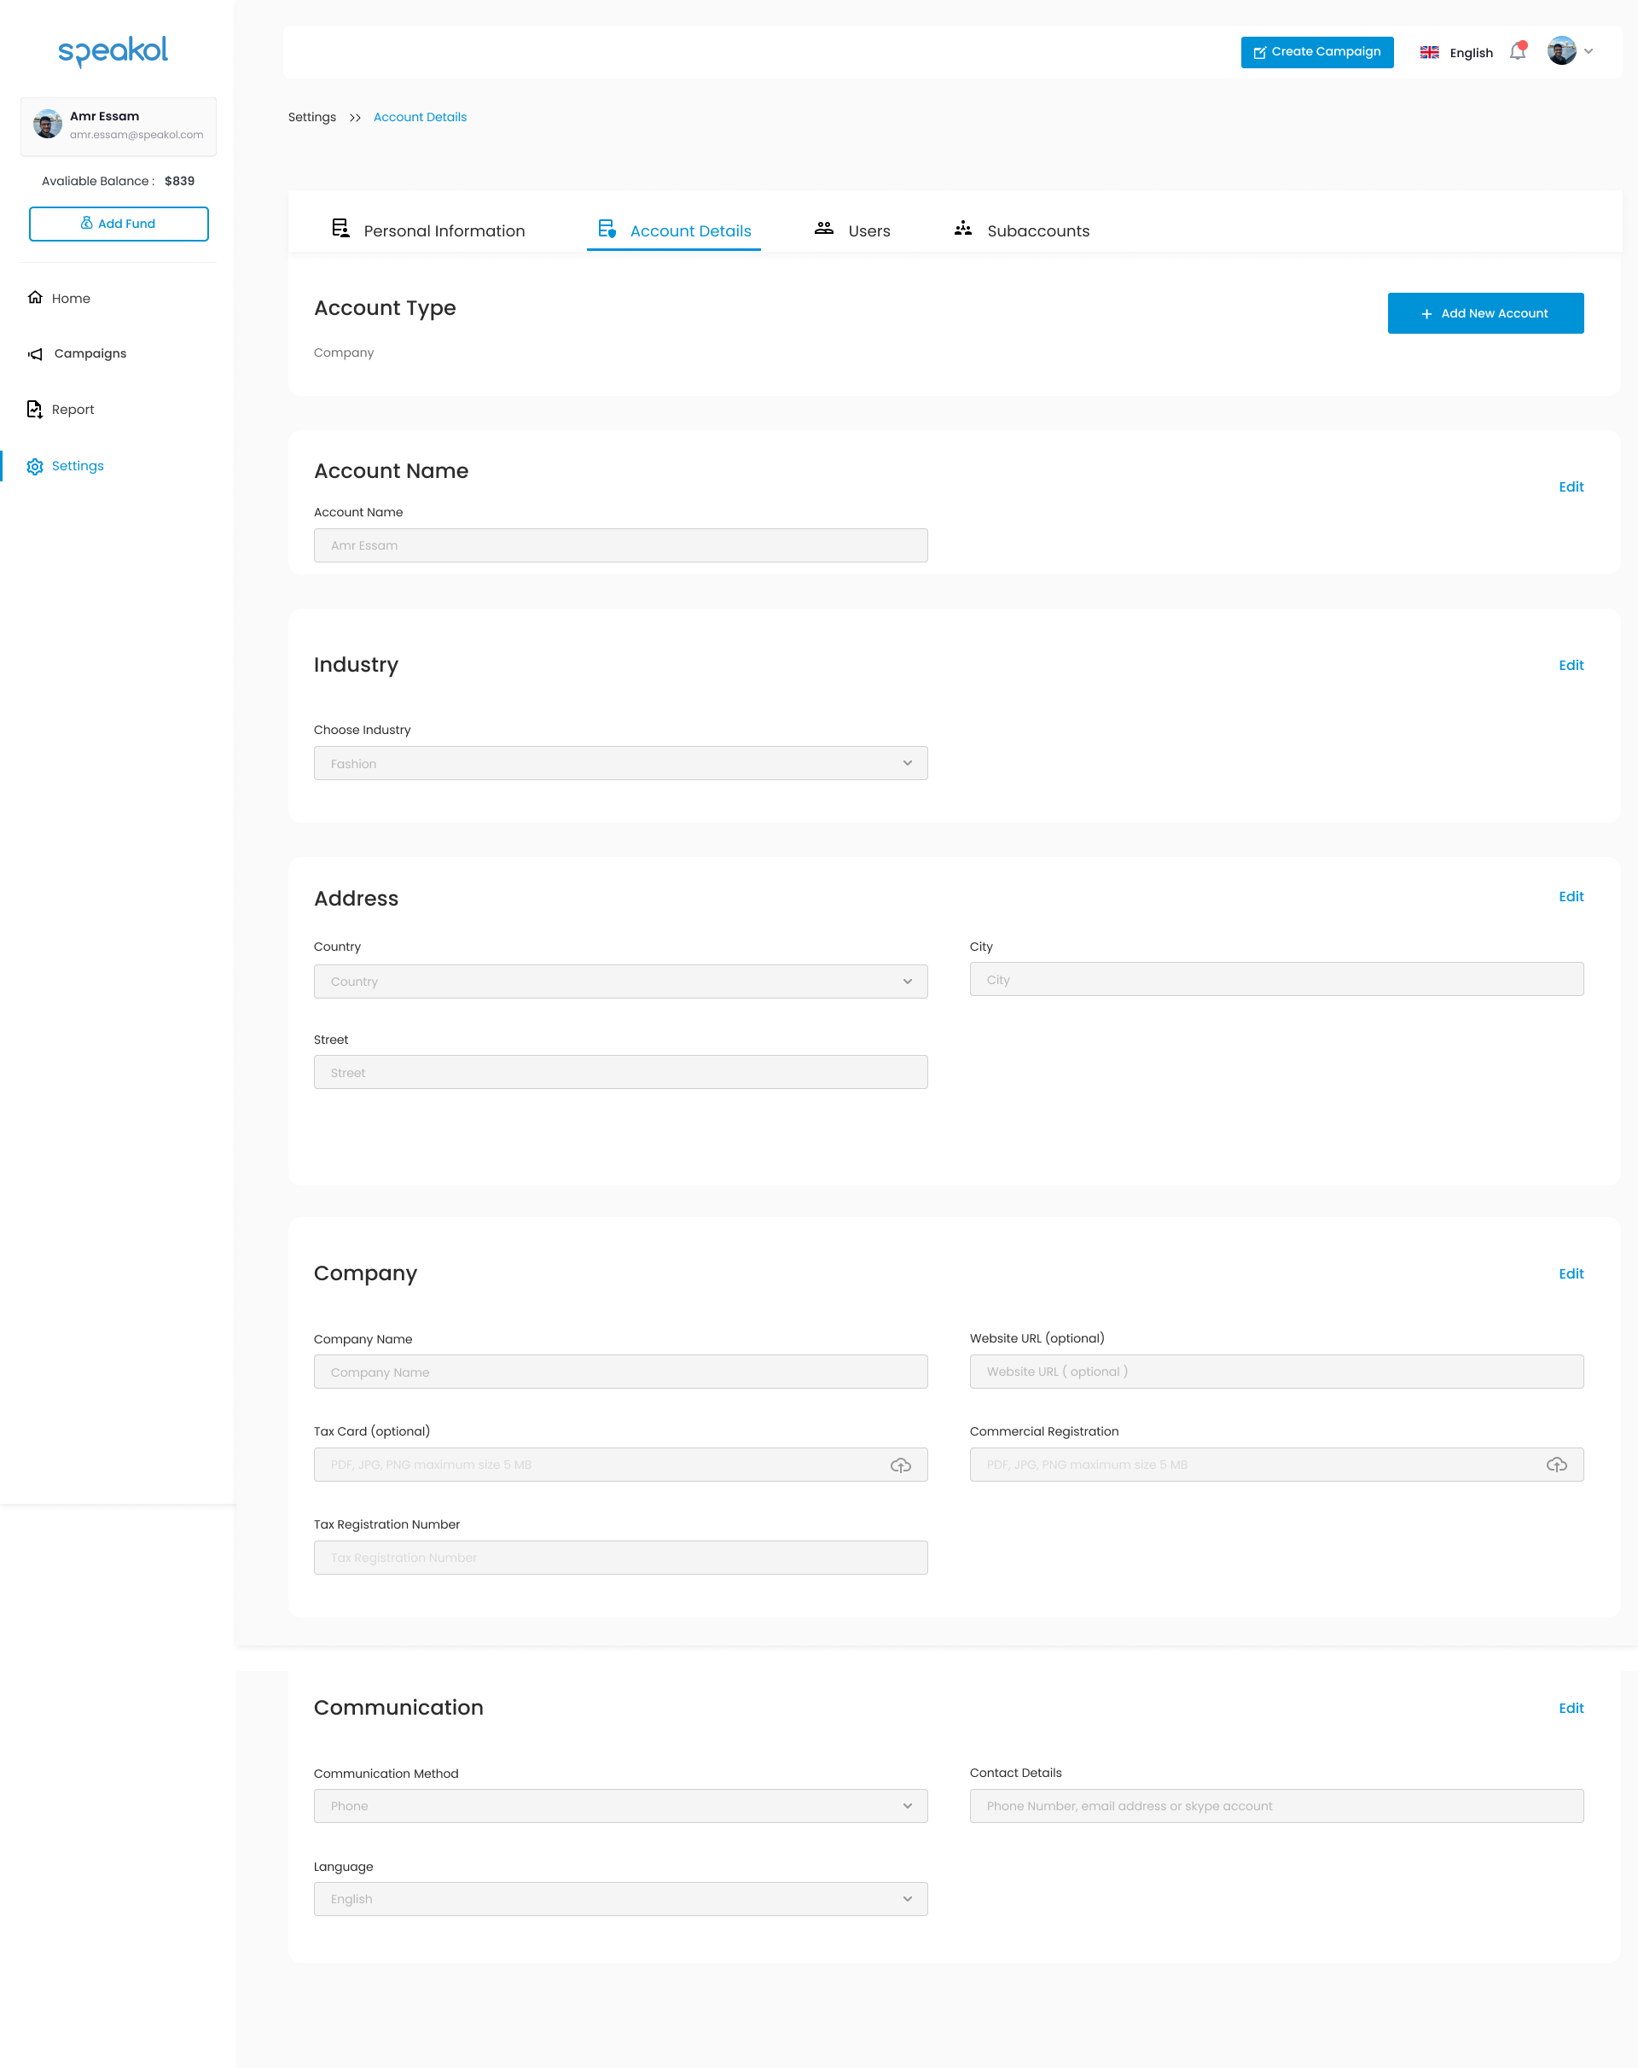The image size is (1638, 2068).
Task: Click the available balance $839 value
Action: 179,181
